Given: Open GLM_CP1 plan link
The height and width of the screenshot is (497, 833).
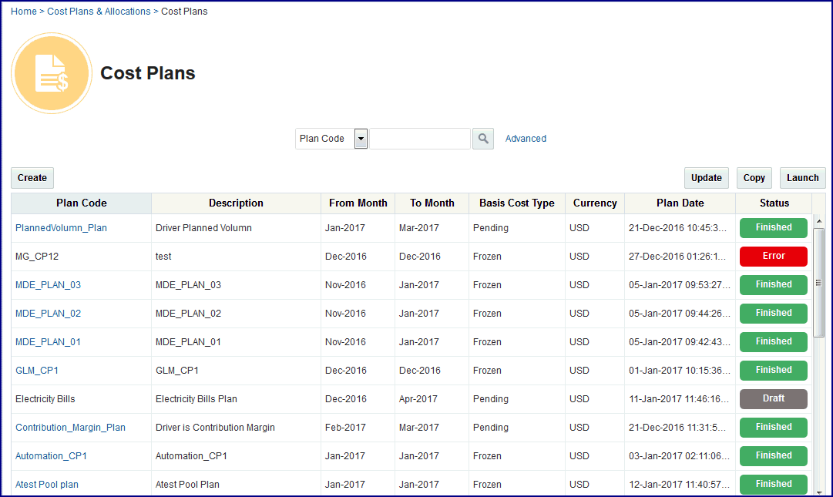Looking at the screenshot, I should point(37,371).
